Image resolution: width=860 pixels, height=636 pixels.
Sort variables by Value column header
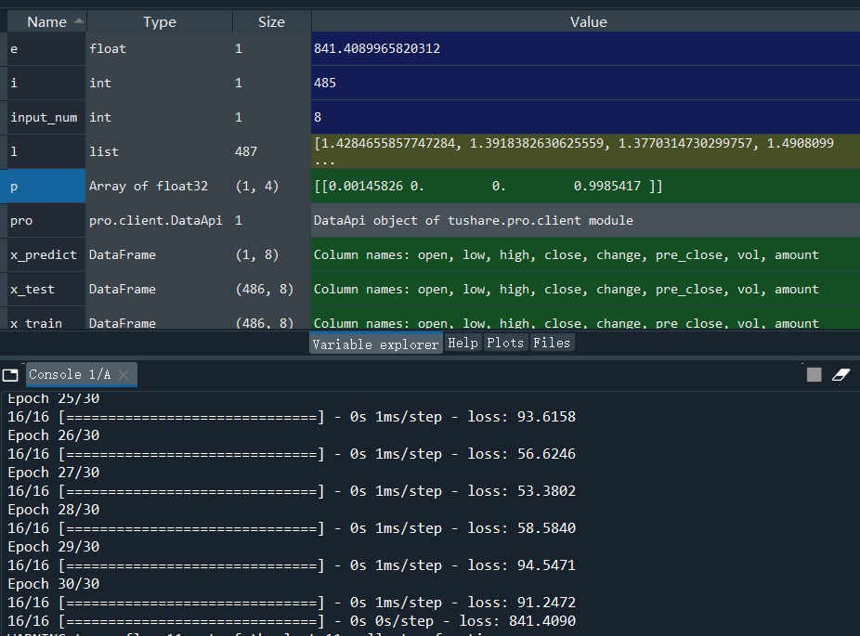[588, 22]
